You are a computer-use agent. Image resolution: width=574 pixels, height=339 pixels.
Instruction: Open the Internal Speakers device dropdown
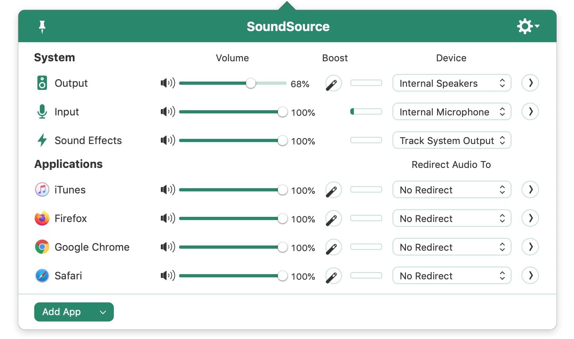coord(452,83)
